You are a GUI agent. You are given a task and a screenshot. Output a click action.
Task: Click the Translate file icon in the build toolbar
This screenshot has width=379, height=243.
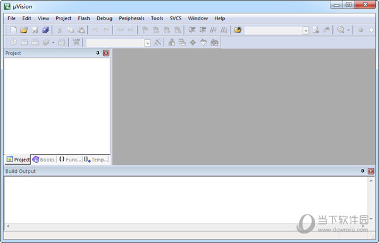tap(13, 42)
